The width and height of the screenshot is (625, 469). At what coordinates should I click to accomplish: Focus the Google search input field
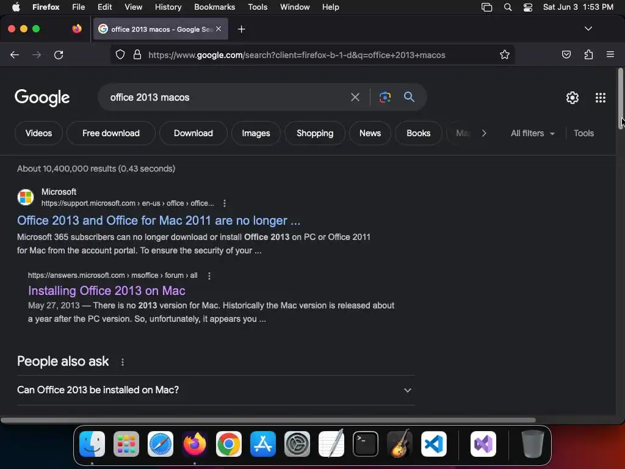click(x=227, y=97)
